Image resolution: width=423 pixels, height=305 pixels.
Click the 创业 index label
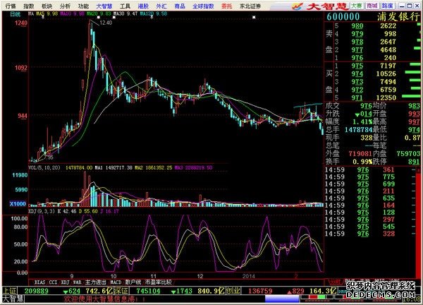tap(233, 291)
